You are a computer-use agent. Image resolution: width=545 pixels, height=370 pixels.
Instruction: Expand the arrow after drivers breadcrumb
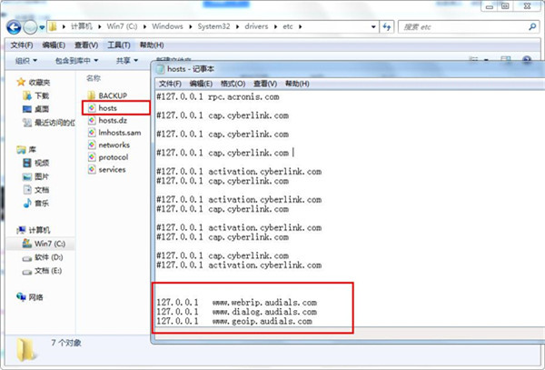[275, 26]
